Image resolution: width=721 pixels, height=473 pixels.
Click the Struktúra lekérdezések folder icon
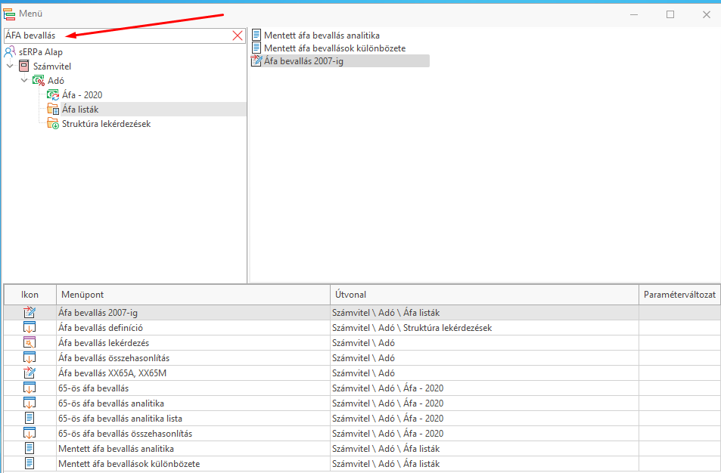pyautogui.click(x=53, y=123)
